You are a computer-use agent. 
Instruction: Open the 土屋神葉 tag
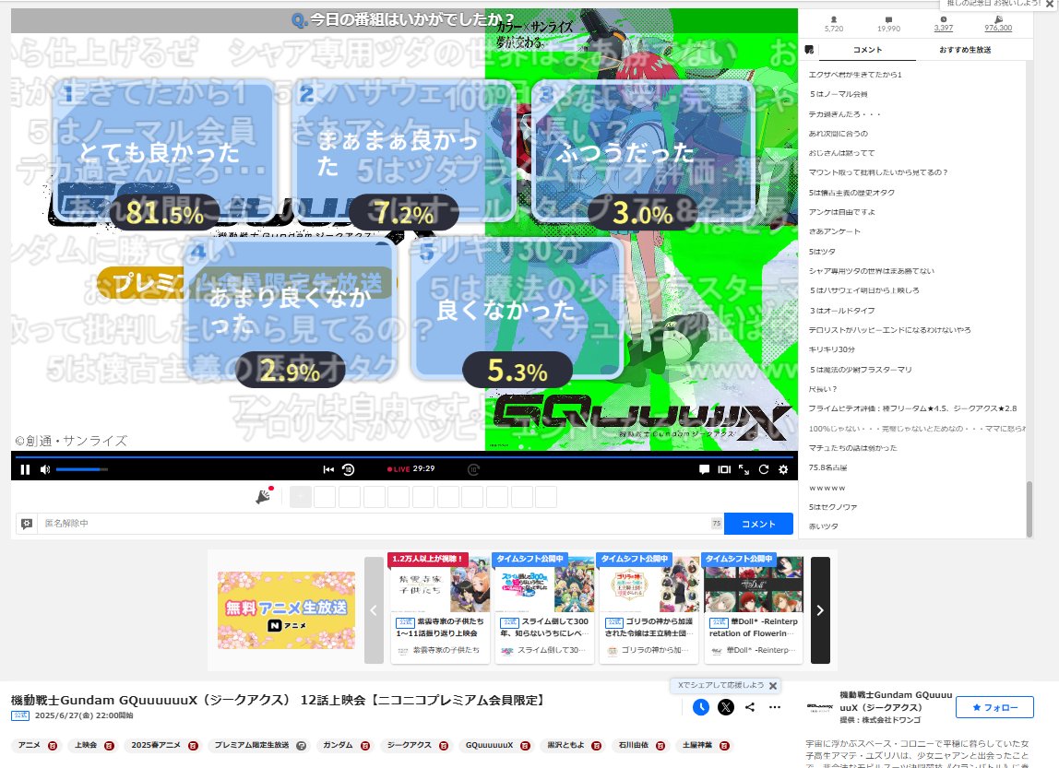(x=697, y=745)
